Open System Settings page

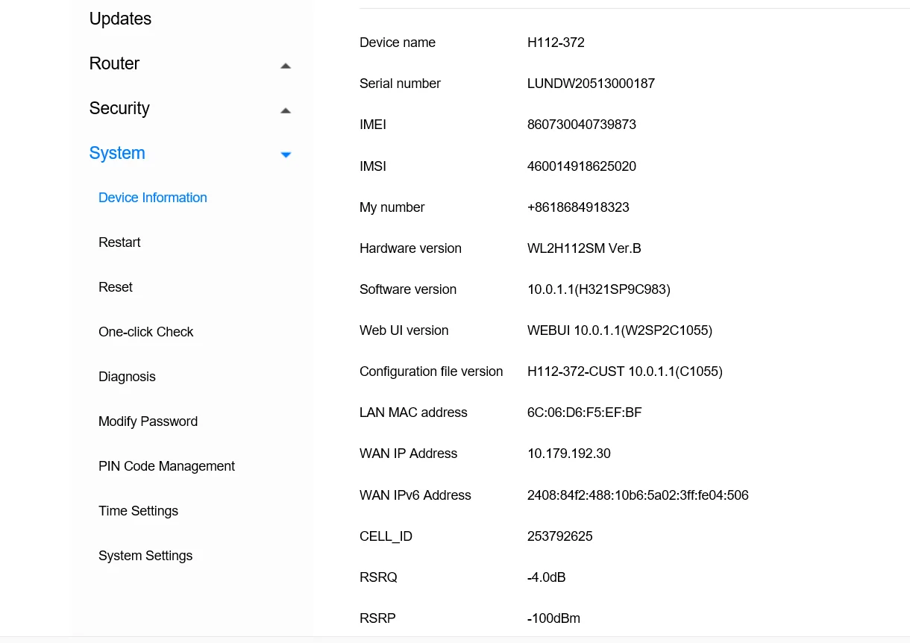click(x=145, y=556)
